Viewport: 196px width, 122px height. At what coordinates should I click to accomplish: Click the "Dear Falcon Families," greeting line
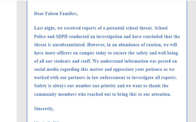(x=56, y=14)
